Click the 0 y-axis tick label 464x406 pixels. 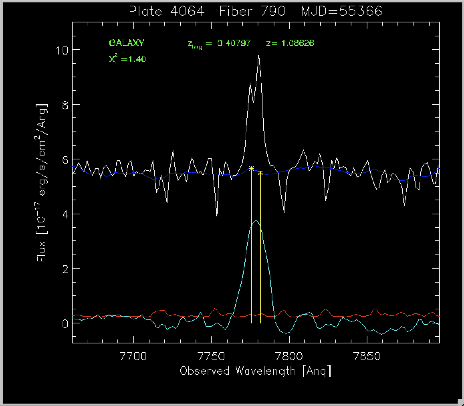pos(63,323)
